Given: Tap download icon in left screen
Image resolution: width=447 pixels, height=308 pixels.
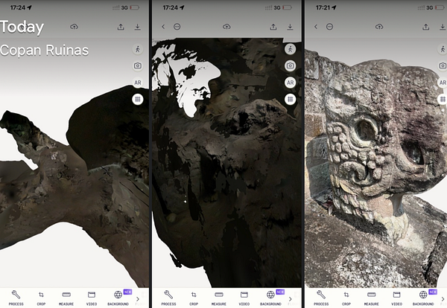Looking at the screenshot, I should [137, 27].
